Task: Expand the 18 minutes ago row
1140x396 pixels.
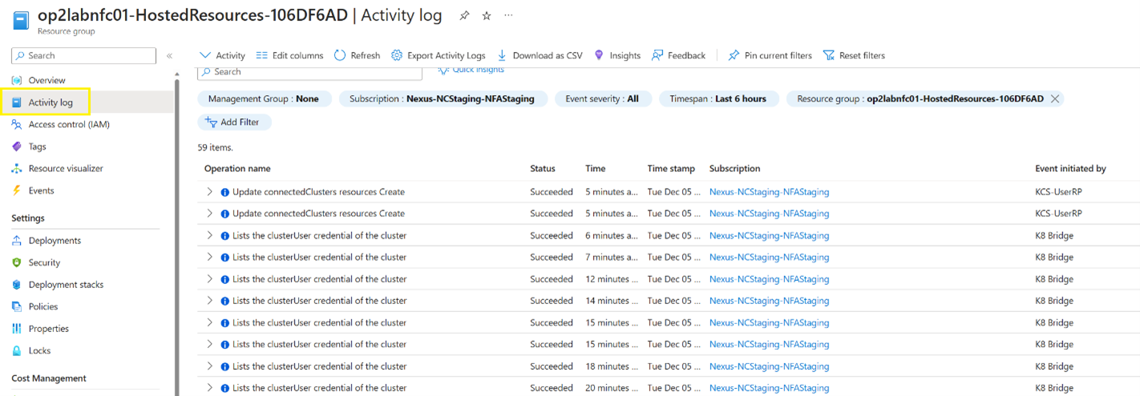Action: [x=209, y=366]
